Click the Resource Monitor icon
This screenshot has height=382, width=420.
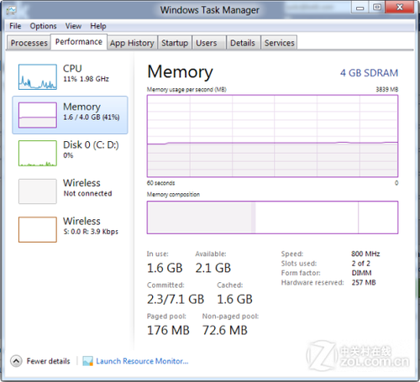(x=87, y=361)
